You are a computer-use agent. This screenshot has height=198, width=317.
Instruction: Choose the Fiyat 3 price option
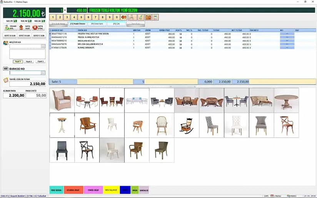click(x=40, y=62)
